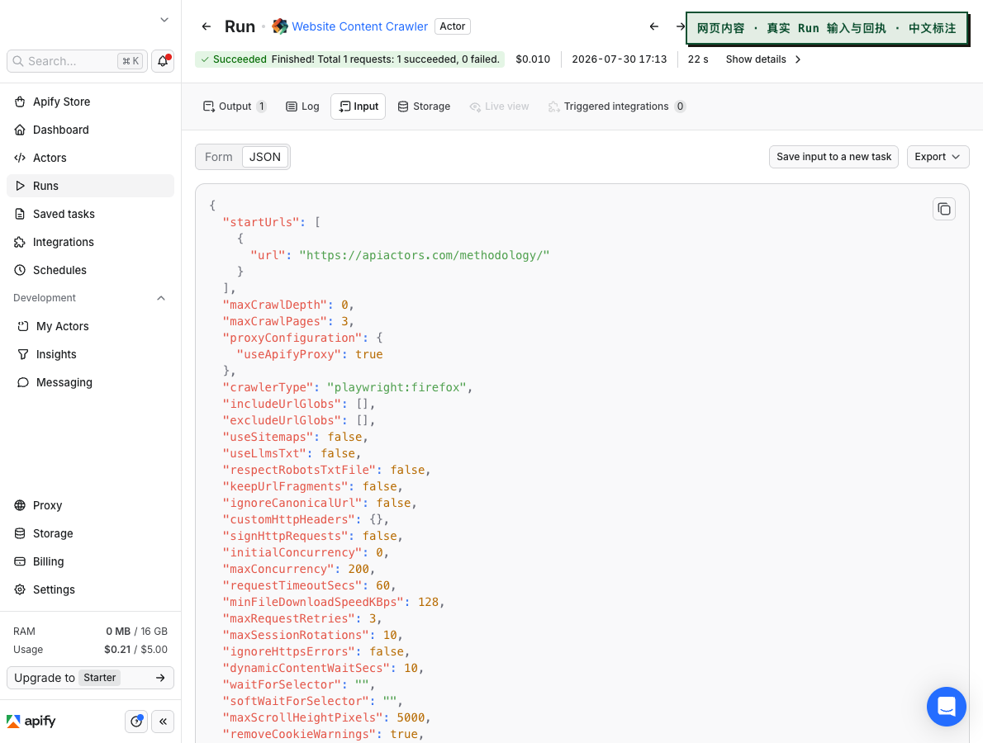
Task: Click the Succeeded status banner
Action: click(x=349, y=59)
